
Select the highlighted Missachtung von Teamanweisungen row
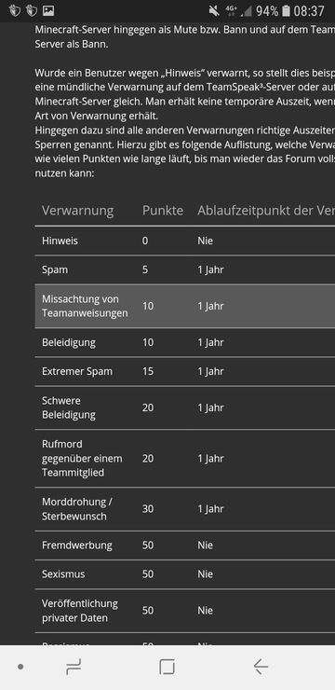(185, 306)
